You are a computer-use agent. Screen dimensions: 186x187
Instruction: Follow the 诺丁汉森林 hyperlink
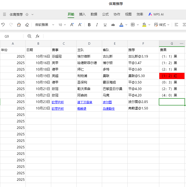[85, 102]
